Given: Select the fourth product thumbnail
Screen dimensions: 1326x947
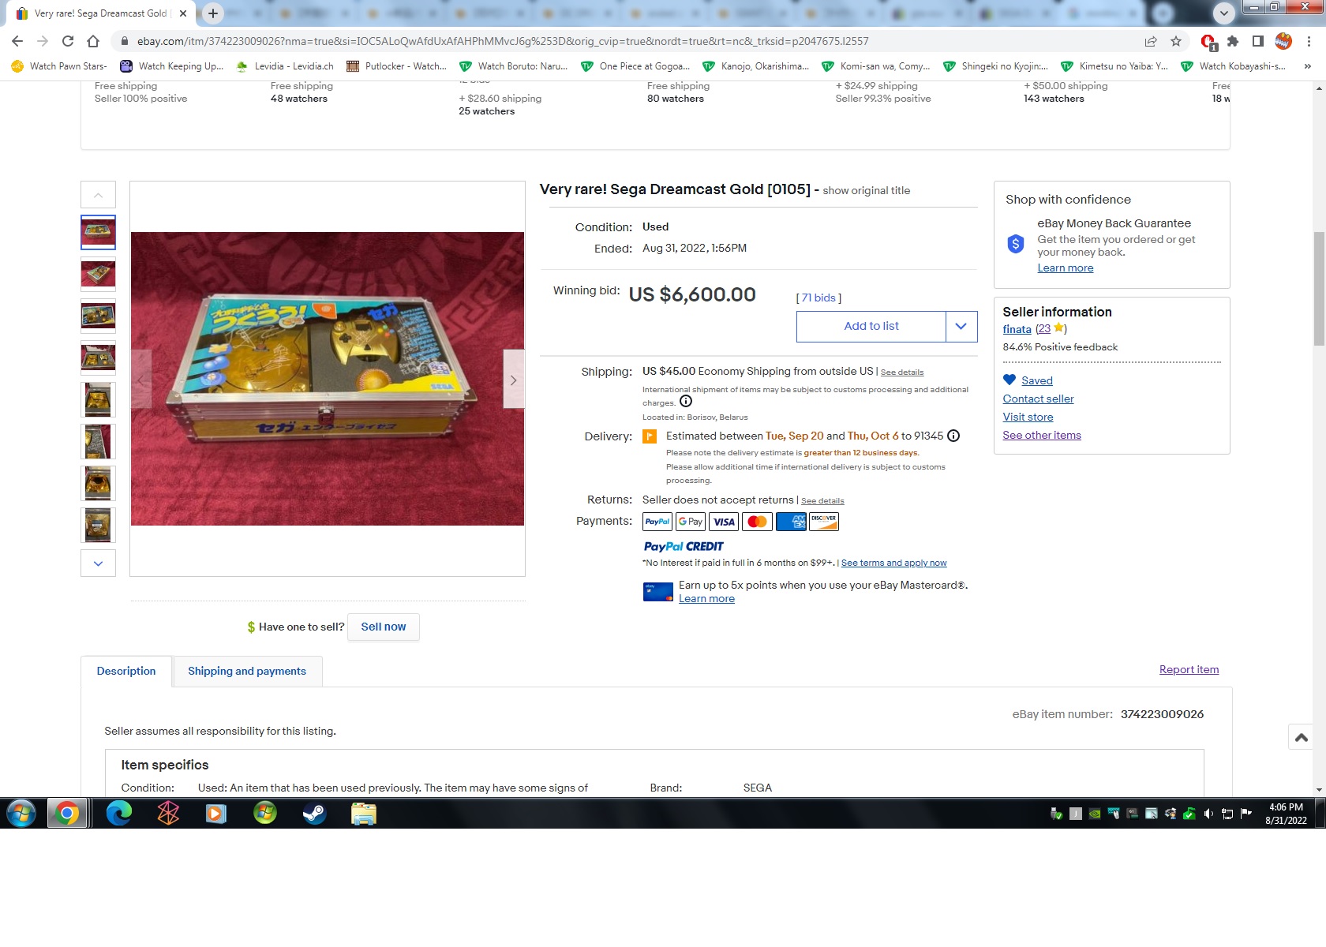Looking at the screenshot, I should click(x=98, y=357).
